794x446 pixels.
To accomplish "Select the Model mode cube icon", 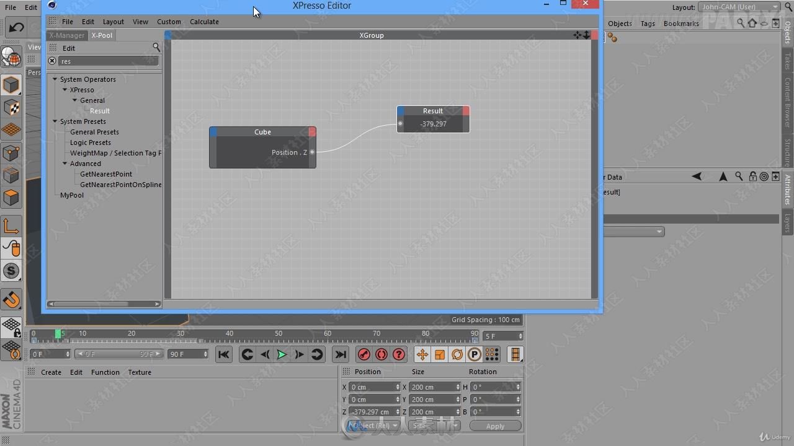I will 11,84.
